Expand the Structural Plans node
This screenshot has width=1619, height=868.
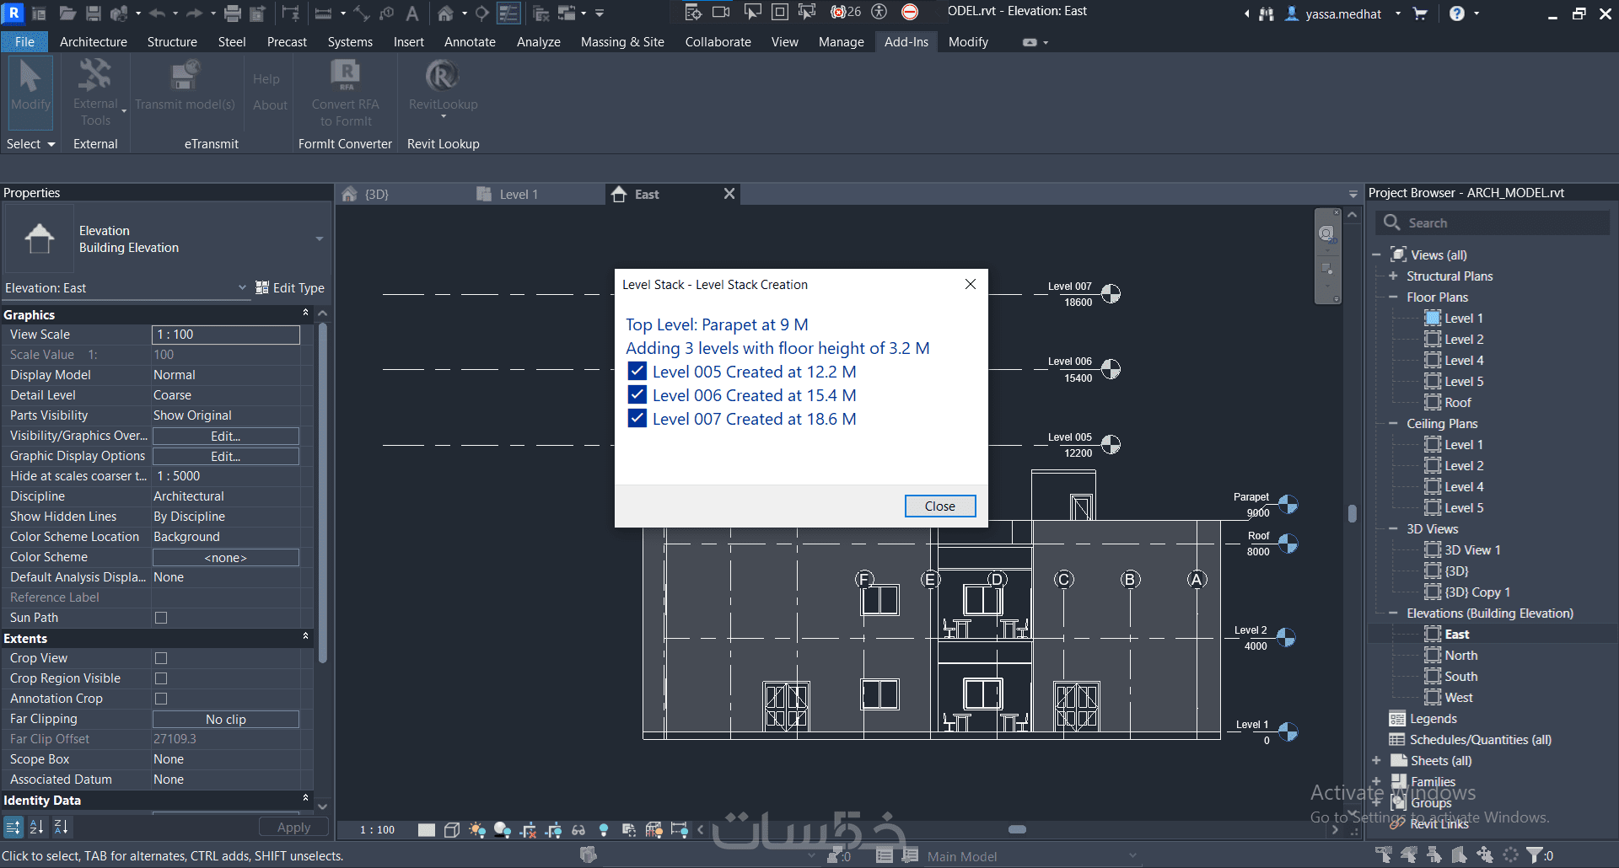(1393, 276)
